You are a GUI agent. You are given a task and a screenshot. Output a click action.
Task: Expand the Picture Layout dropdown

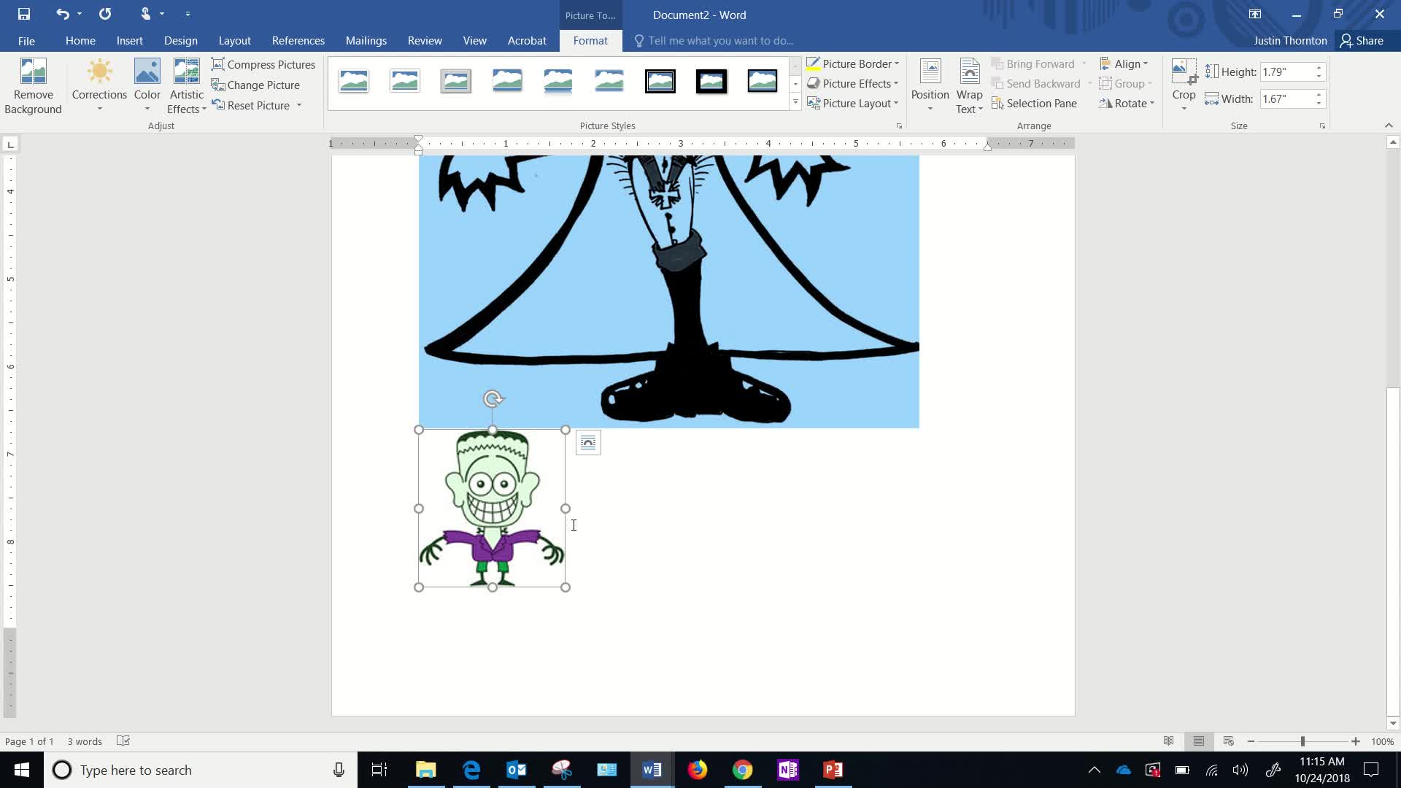coord(896,104)
